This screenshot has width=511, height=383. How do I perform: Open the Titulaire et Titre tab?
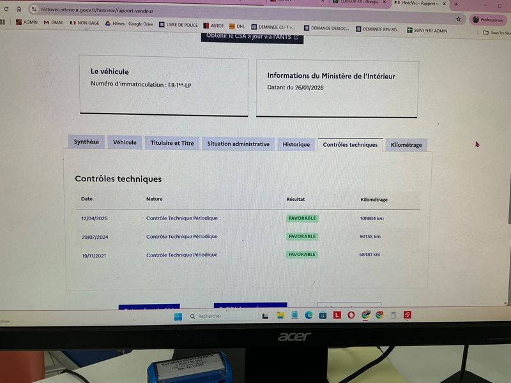172,143
